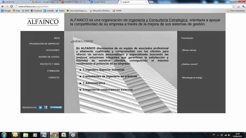Click the Windows Start button
The image size is (246, 138).
point(4,135)
